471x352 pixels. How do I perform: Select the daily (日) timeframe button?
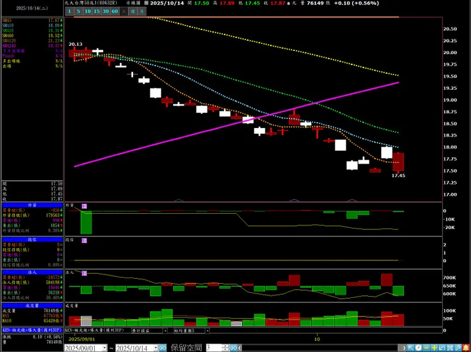click(x=123, y=11)
